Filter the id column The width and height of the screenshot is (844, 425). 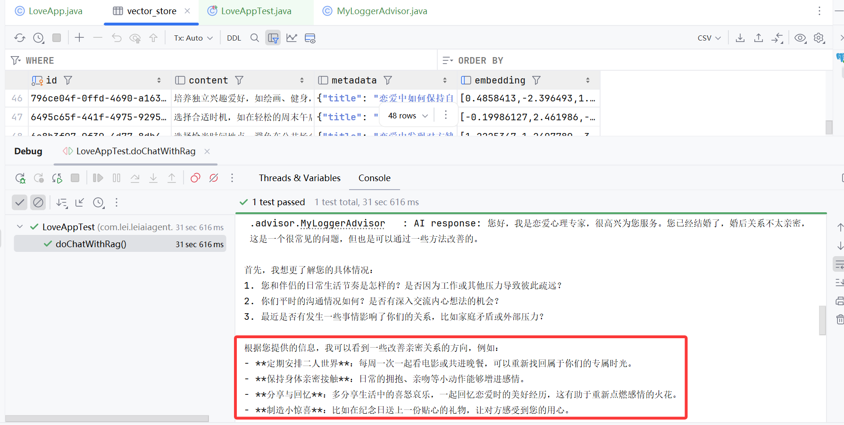68,80
